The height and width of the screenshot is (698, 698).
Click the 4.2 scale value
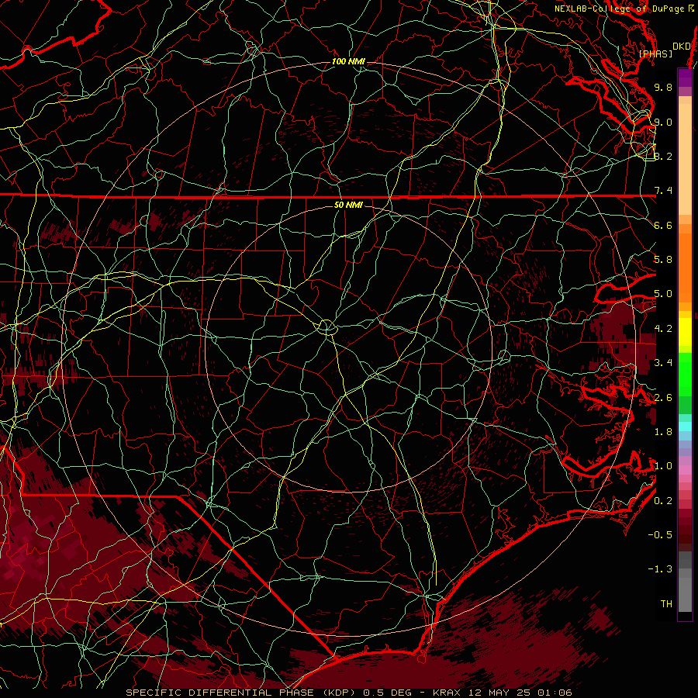click(663, 329)
